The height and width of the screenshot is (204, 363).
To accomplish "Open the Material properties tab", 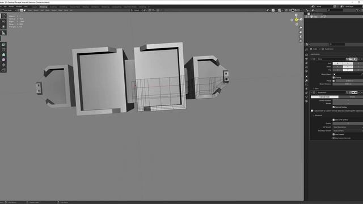I will pyautogui.click(x=306, y=101).
